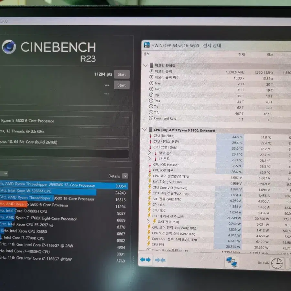Click the CPU chip icon beside CPU [#0]
This screenshot has height=291, width=291.
[150, 130]
